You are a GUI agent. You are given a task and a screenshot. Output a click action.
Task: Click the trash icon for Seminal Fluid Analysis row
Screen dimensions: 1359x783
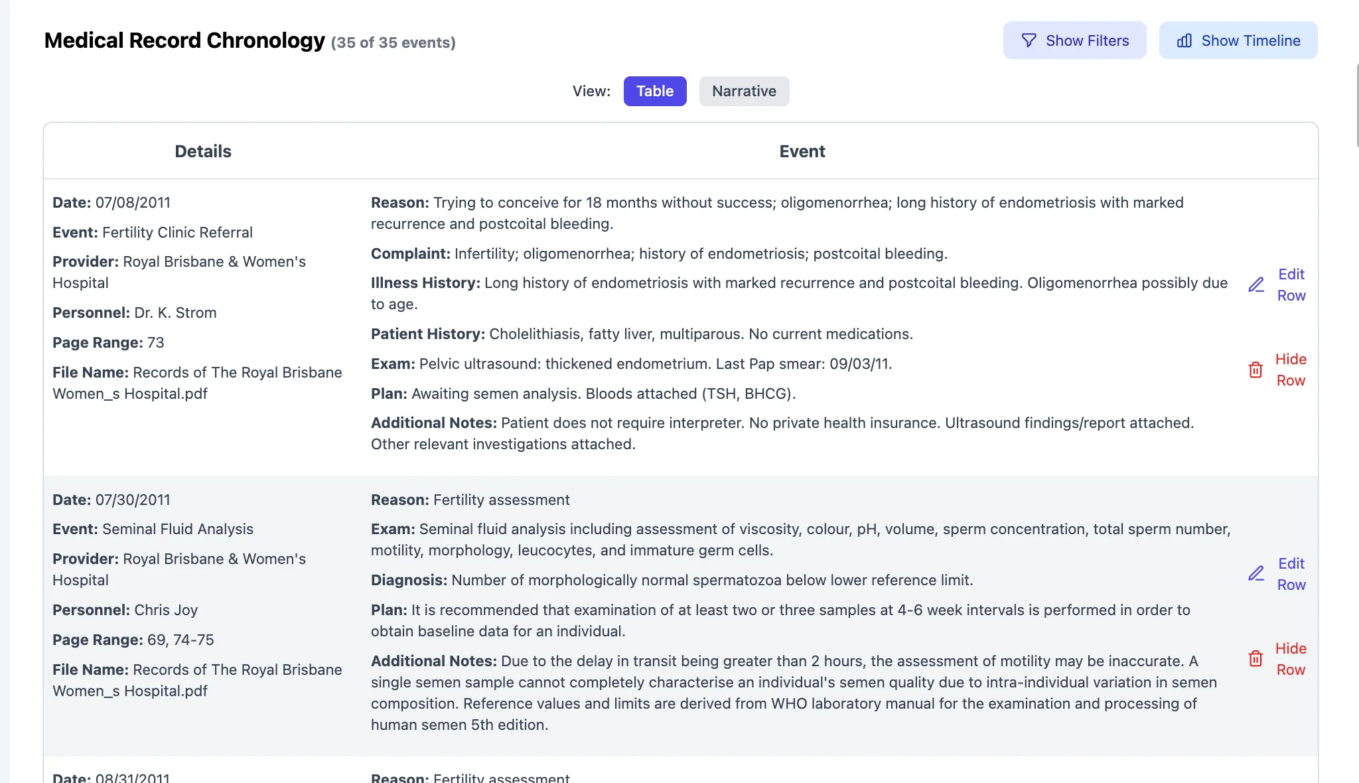[1255, 658]
